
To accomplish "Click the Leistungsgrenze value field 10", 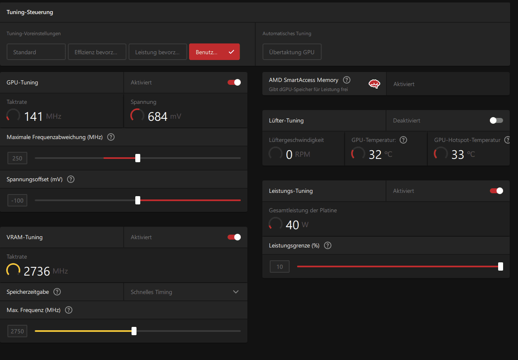I will [280, 266].
